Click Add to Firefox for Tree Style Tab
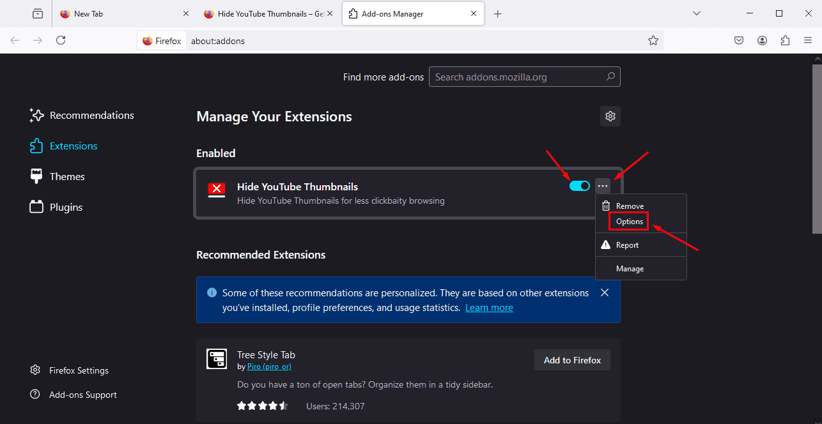822x424 pixels. [x=572, y=360]
